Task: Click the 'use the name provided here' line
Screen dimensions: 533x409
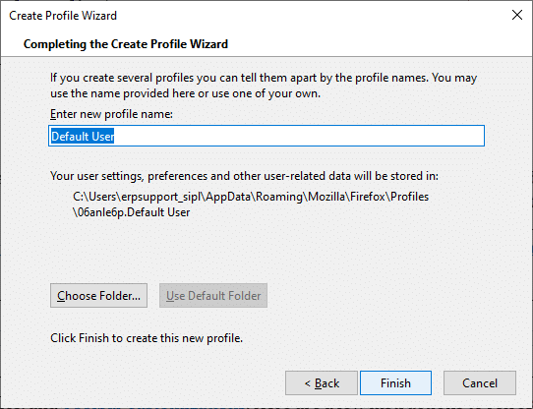Action: pyautogui.click(x=185, y=93)
